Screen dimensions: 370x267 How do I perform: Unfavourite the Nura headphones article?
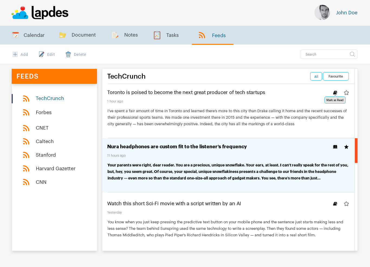click(x=346, y=147)
